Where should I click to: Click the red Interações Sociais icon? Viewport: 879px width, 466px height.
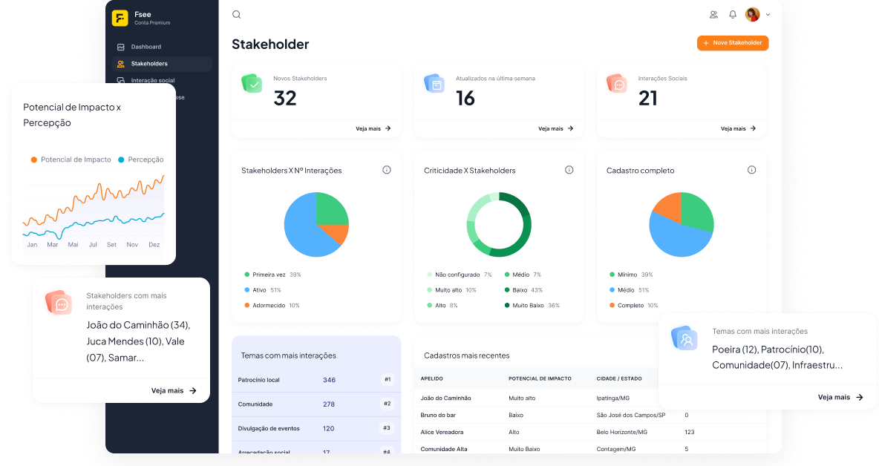point(617,84)
